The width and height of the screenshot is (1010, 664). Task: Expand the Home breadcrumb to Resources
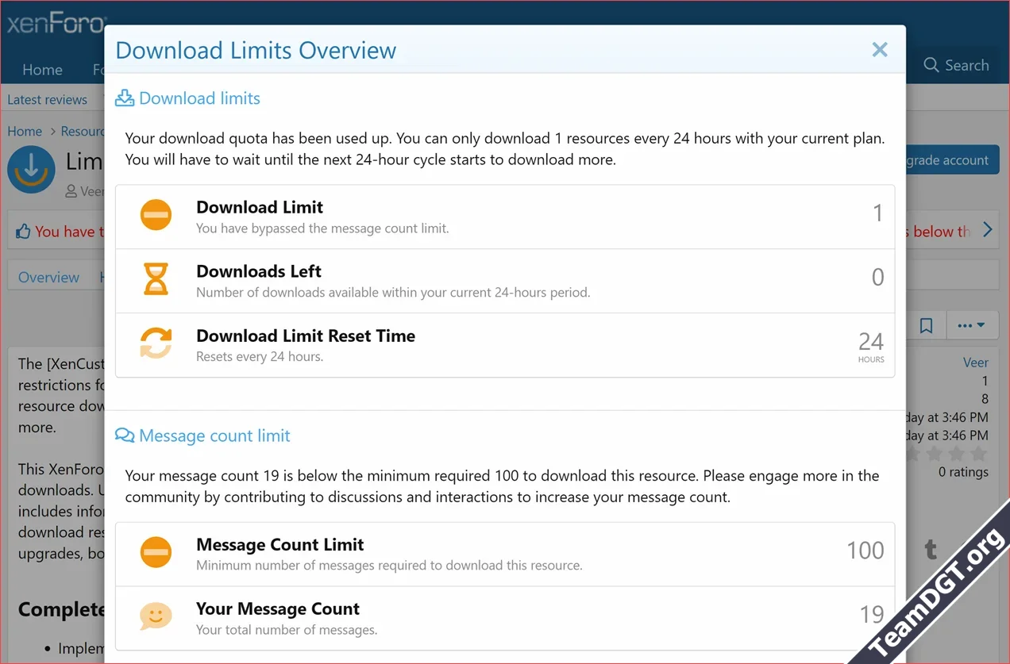pos(25,131)
